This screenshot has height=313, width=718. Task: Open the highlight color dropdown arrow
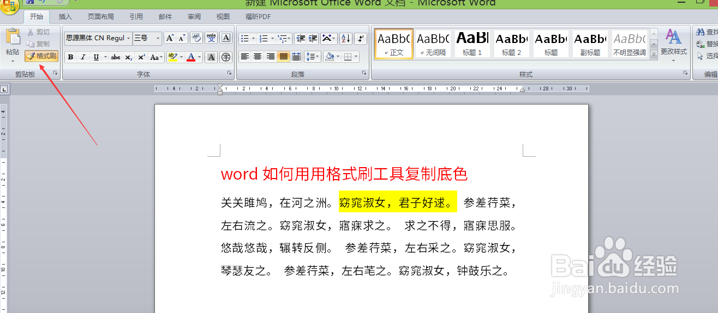click(181, 57)
